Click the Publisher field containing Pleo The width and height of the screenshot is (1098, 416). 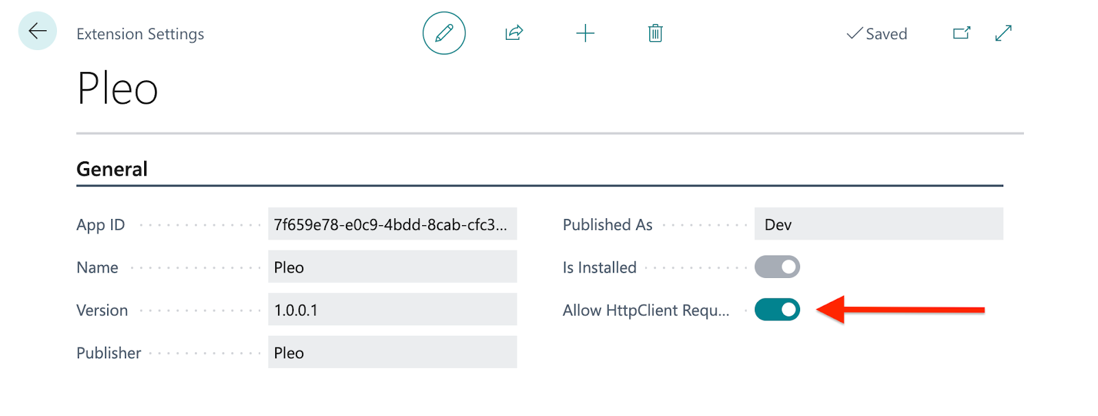(393, 352)
